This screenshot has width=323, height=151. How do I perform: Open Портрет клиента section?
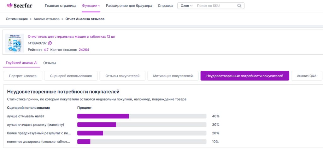click(x=23, y=76)
